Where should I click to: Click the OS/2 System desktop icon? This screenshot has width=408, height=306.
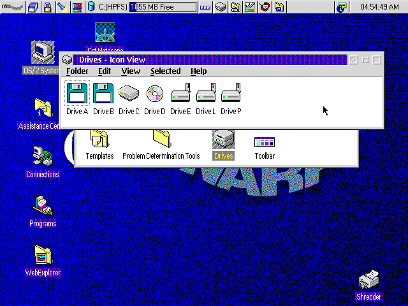click(43, 52)
